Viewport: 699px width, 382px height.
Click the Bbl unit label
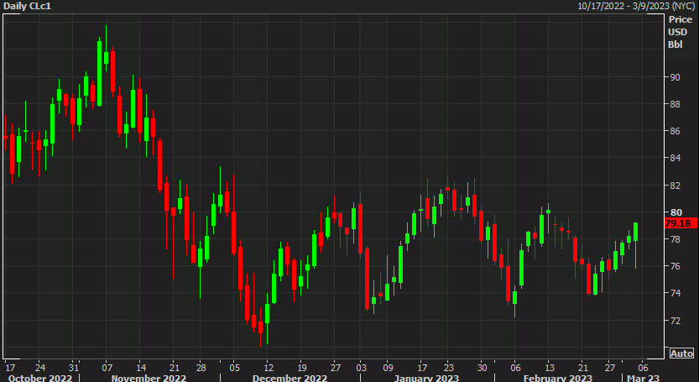675,44
